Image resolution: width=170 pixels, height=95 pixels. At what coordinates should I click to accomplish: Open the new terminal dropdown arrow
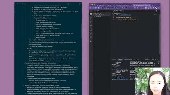(151, 59)
